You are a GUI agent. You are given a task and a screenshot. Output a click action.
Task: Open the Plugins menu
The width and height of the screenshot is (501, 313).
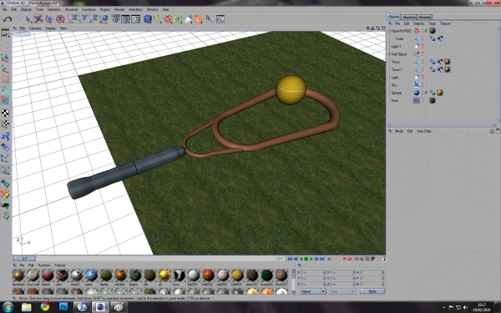[x=104, y=9]
